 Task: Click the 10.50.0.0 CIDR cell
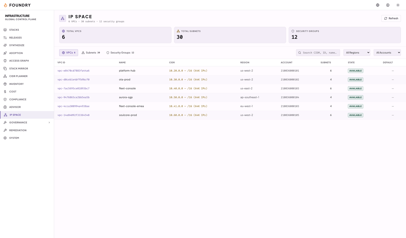[x=188, y=97]
